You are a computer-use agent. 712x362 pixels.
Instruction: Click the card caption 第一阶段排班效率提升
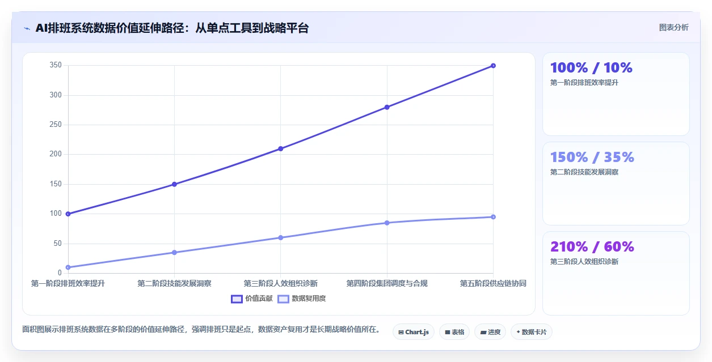(x=584, y=83)
